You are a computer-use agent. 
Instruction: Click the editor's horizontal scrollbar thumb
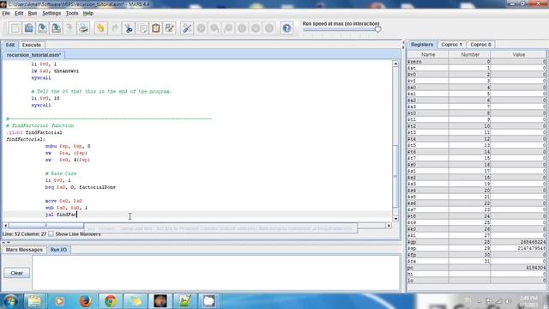45,226
